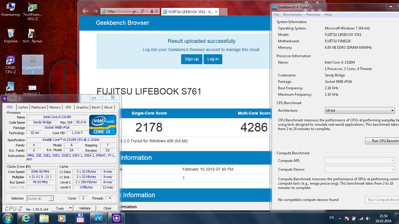Expand the Tools dropdown arrow in CPU-Z
The image size is (399, 224).
70,208
